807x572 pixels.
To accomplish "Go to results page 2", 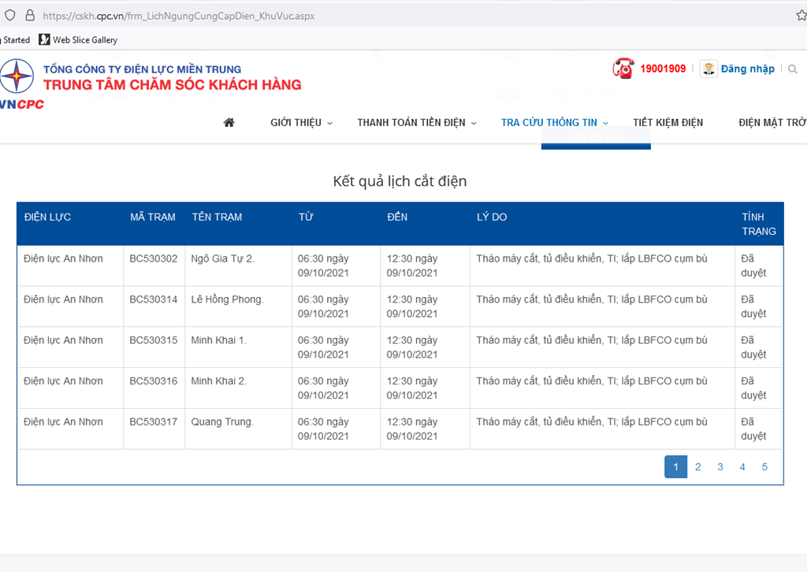I will 697,467.
